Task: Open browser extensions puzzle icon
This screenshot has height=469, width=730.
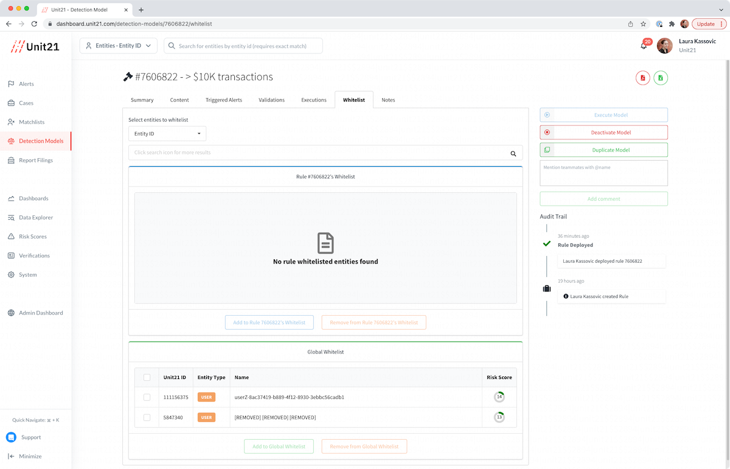Action: [x=672, y=24]
